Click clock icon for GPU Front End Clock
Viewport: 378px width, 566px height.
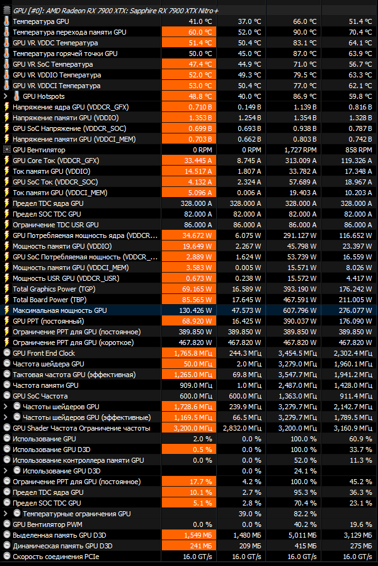pos(6,353)
